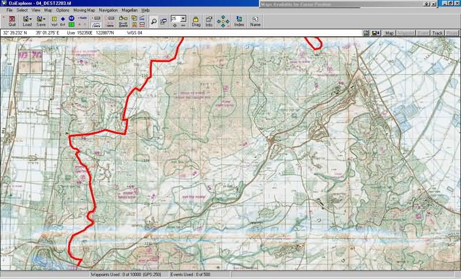Image resolution: width=461 pixels, height=279 pixels.
Task: Toggle the Map button on coordinate bar
Action: click(x=390, y=33)
